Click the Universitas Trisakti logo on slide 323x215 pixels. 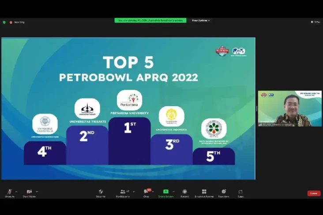(x=87, y=109)
